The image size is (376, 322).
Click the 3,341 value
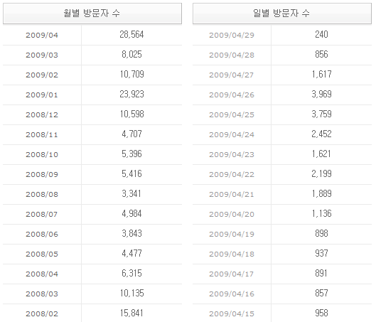tap(131, 194)
